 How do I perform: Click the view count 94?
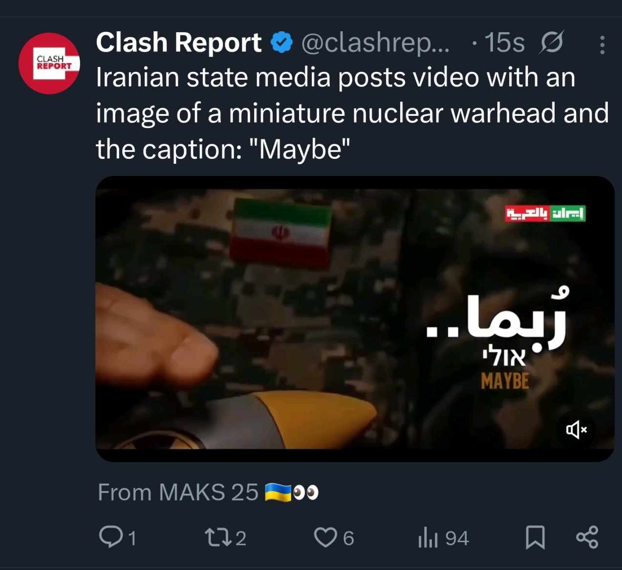pyautogui.click(x=457, y=538)
